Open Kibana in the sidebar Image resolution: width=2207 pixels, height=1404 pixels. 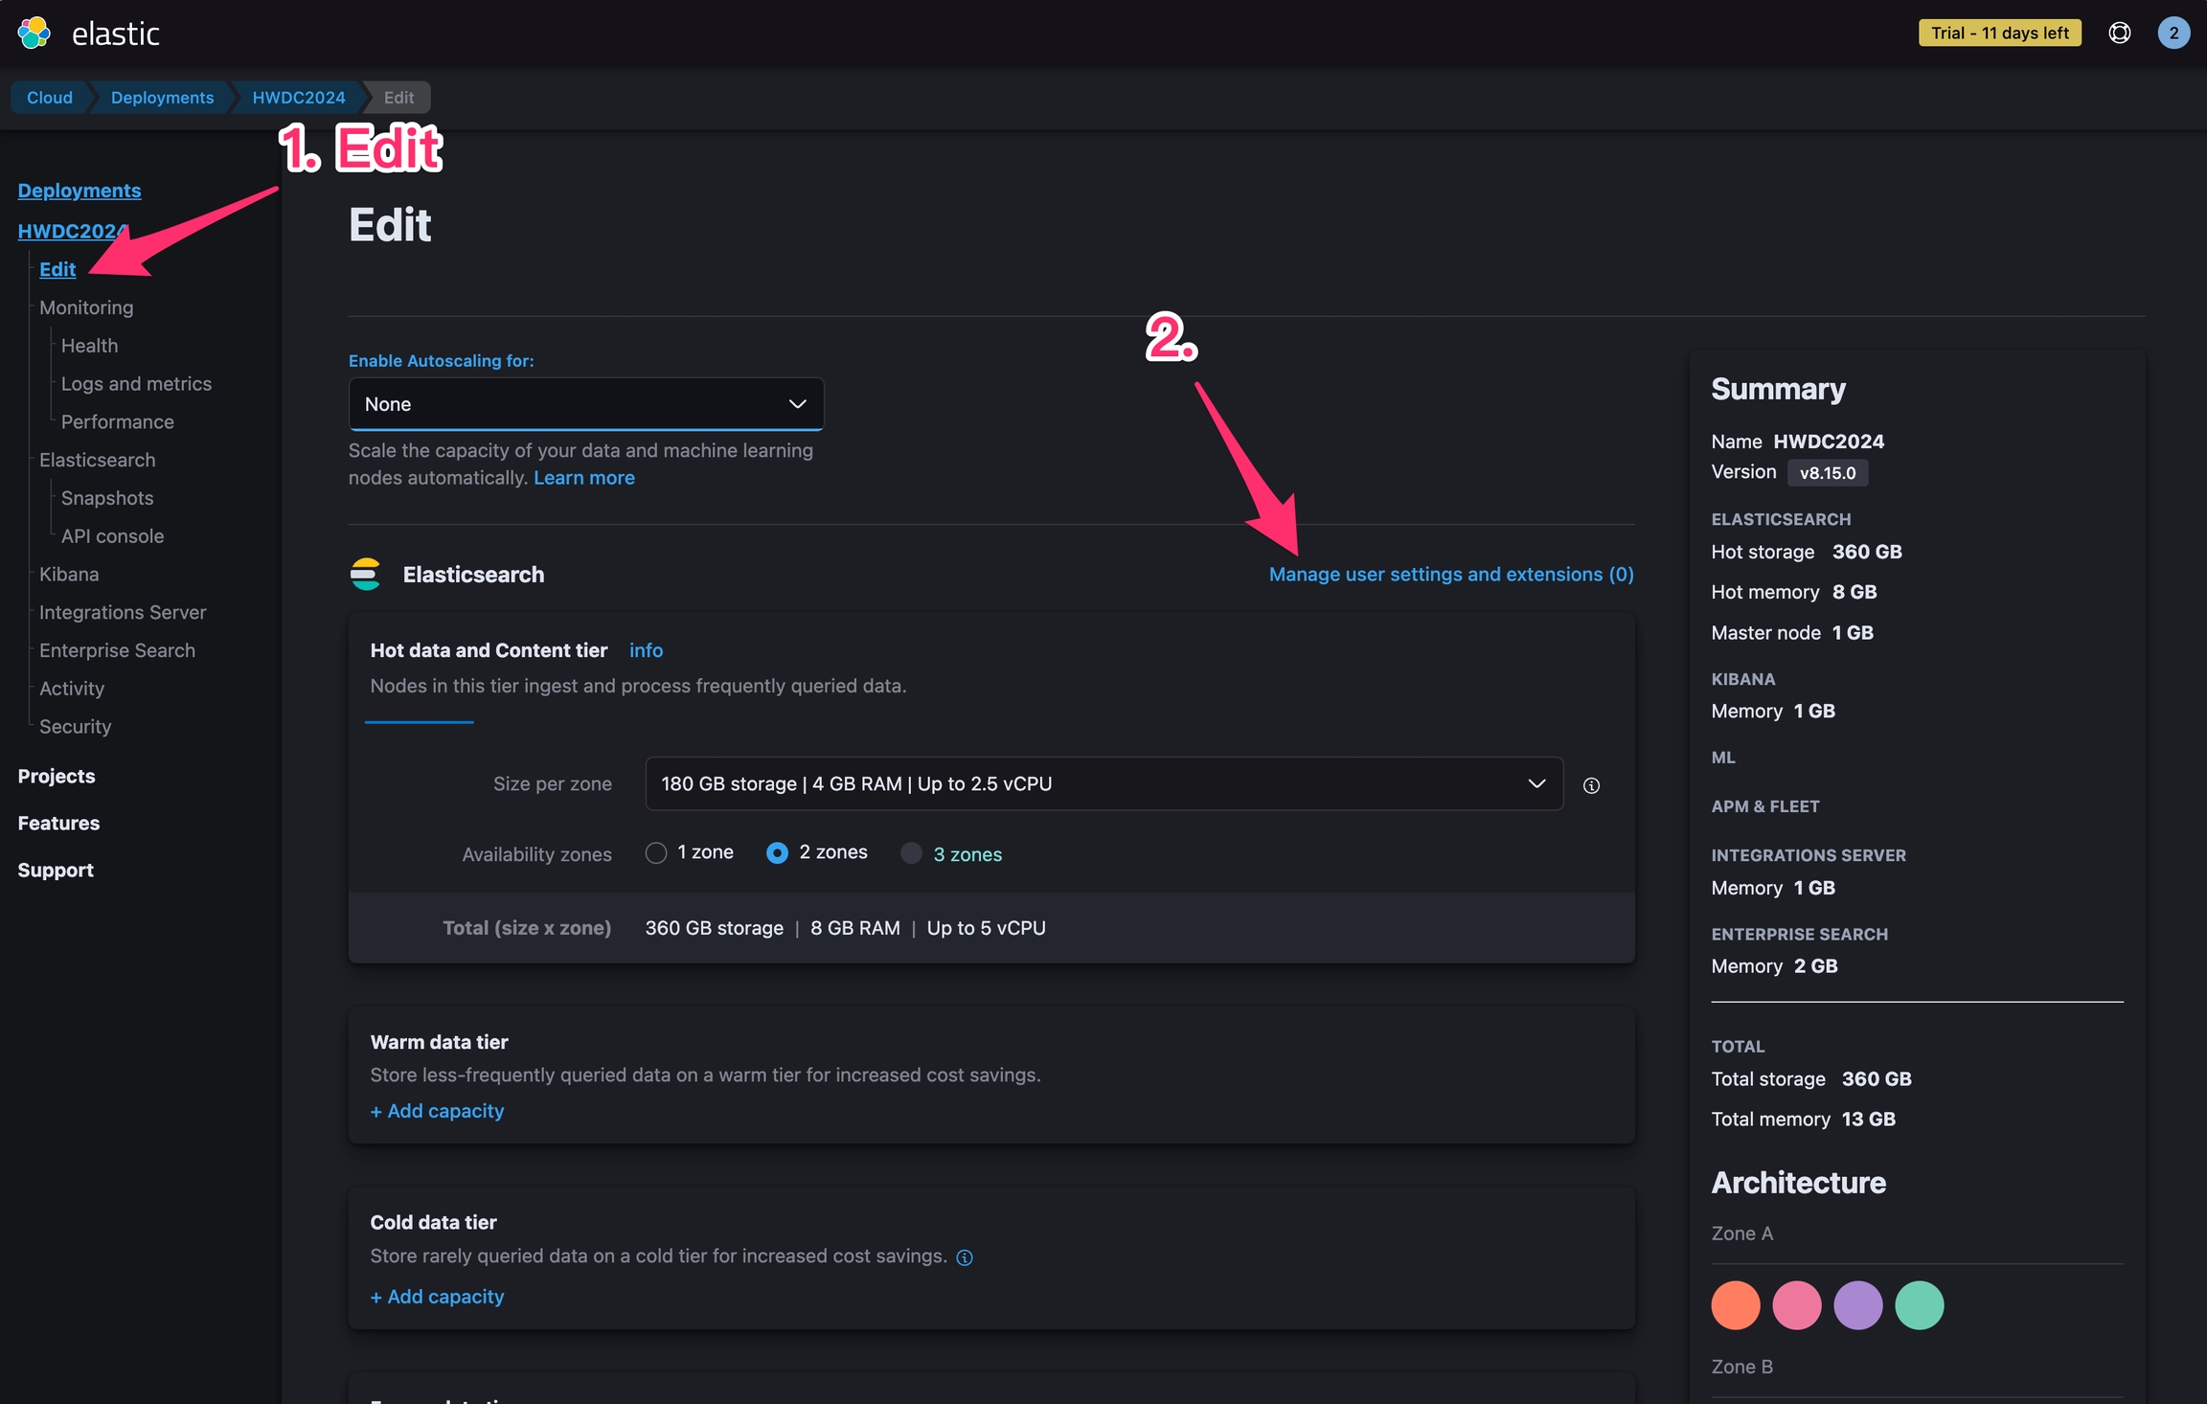(x=69, y=575)
